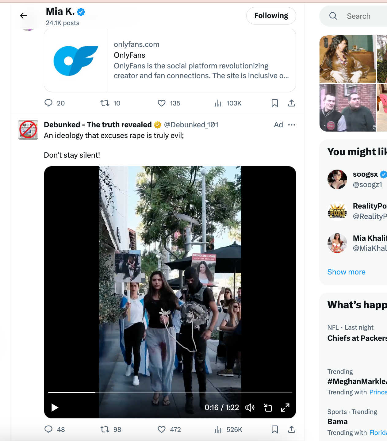Navigate back with the arrow on Mia K. profile

[x=23, y=15]
